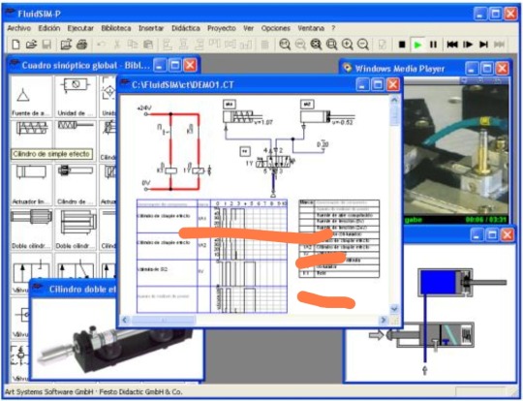Pause the simulation
This screenshot has width=523, height=401.
tap(433, 44)
